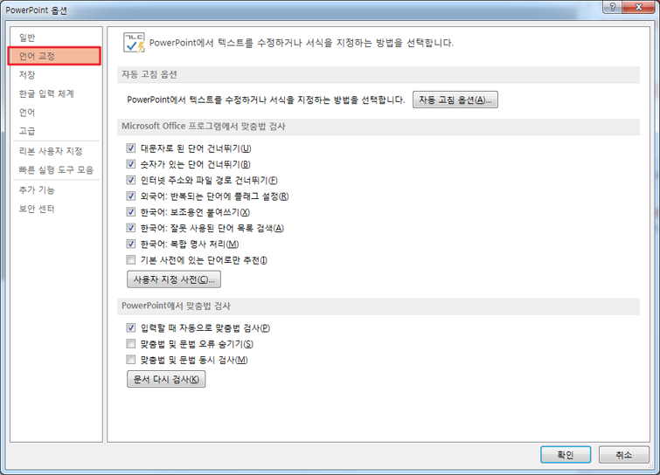
Task: Click the proofing checkmark icon
Action: [134, 43]
